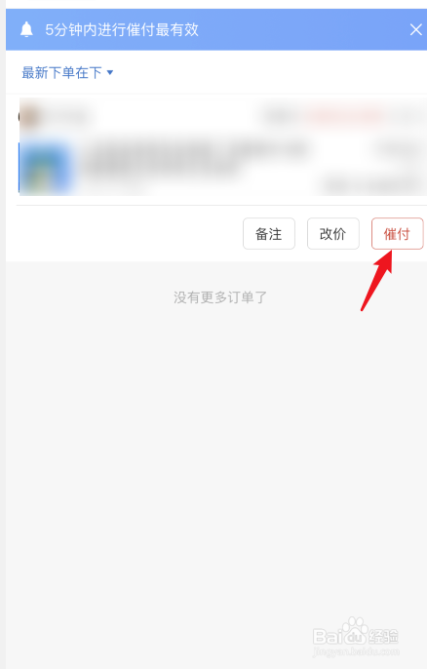Screen dimensions: 427x669
Task: Click the blurred buyer name
Action: pyautogui.click(x=66, y=116)
